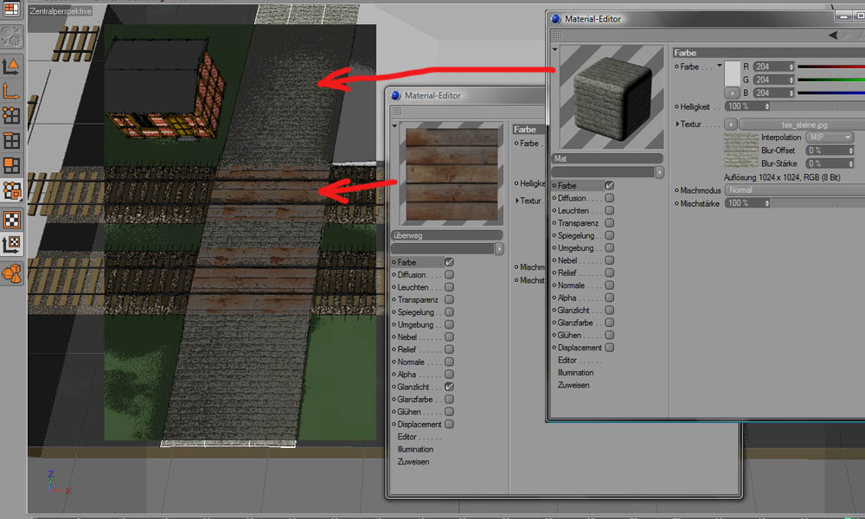Screen dimensions: 865x519
Task: Click the small arrow button beside Textur
Action: [x=731, y=125]
